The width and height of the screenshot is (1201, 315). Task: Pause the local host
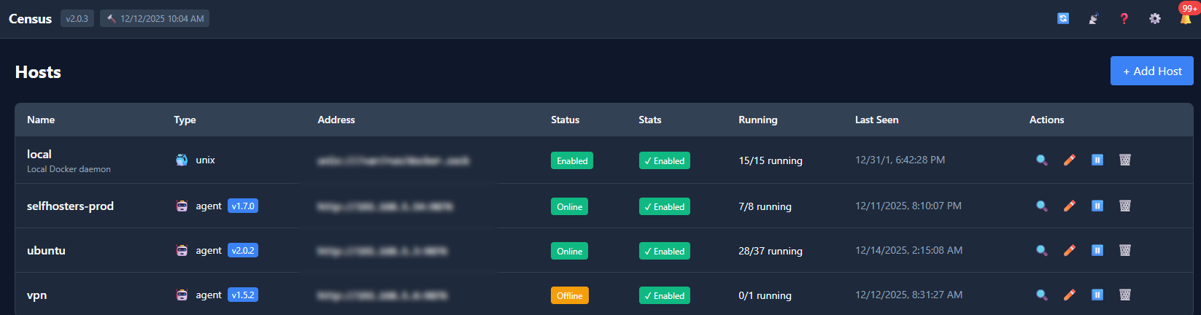pos(1097,160)
